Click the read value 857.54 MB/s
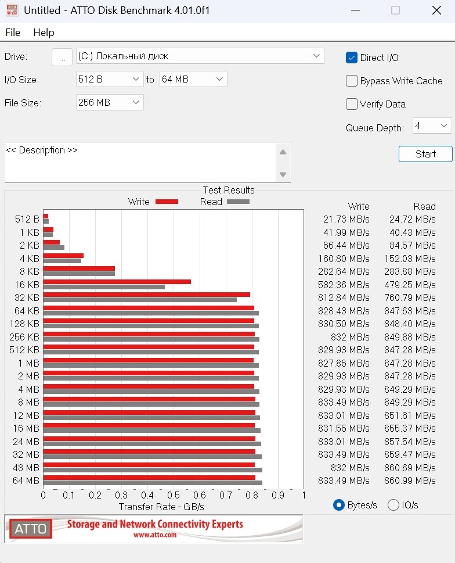The width and height of the screenshot is (455, 563). tap(410, 442)
